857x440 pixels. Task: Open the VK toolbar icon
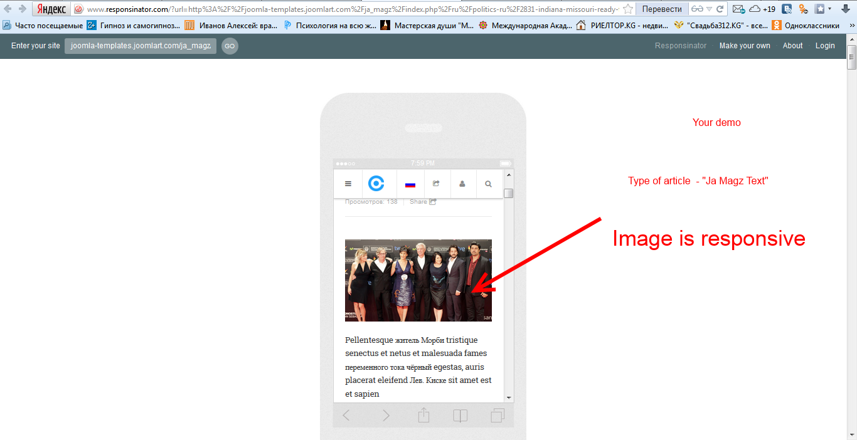tap(787, 9)
